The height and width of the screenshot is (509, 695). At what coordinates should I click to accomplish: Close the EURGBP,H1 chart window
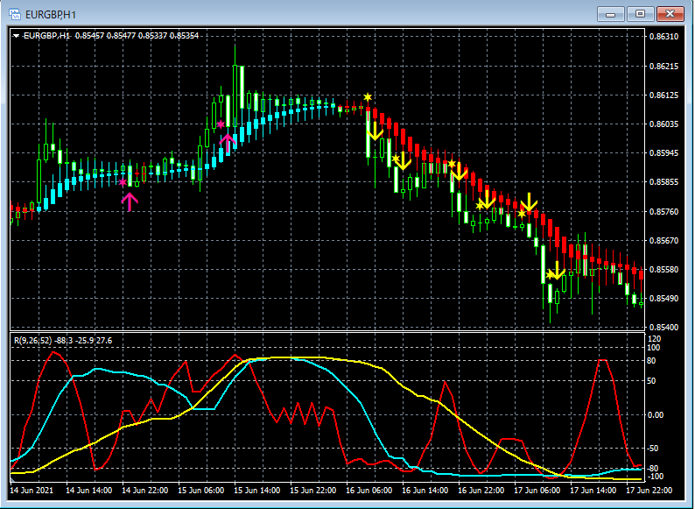pos(670,14)
